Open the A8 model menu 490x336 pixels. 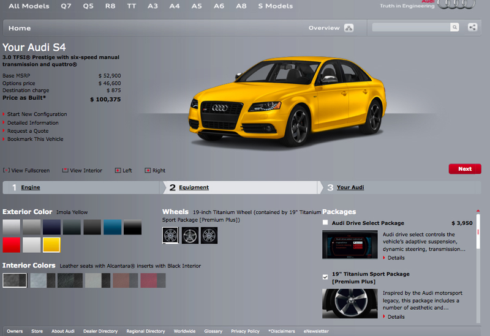click(241, 6)
